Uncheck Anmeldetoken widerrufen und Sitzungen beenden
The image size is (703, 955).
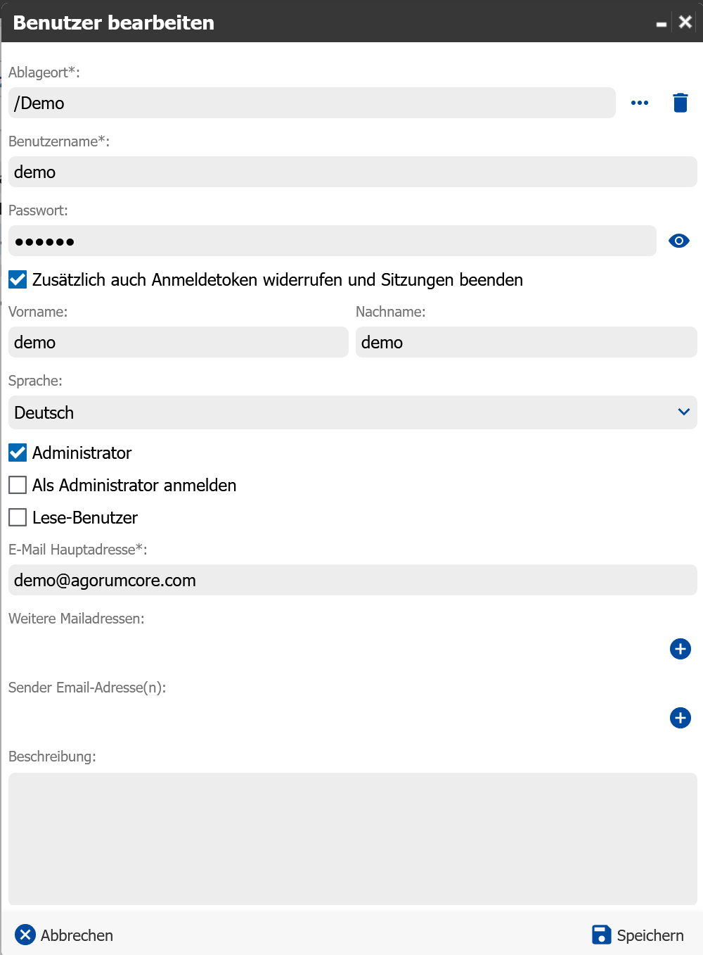pyautogui.click(x=18, y=279)
